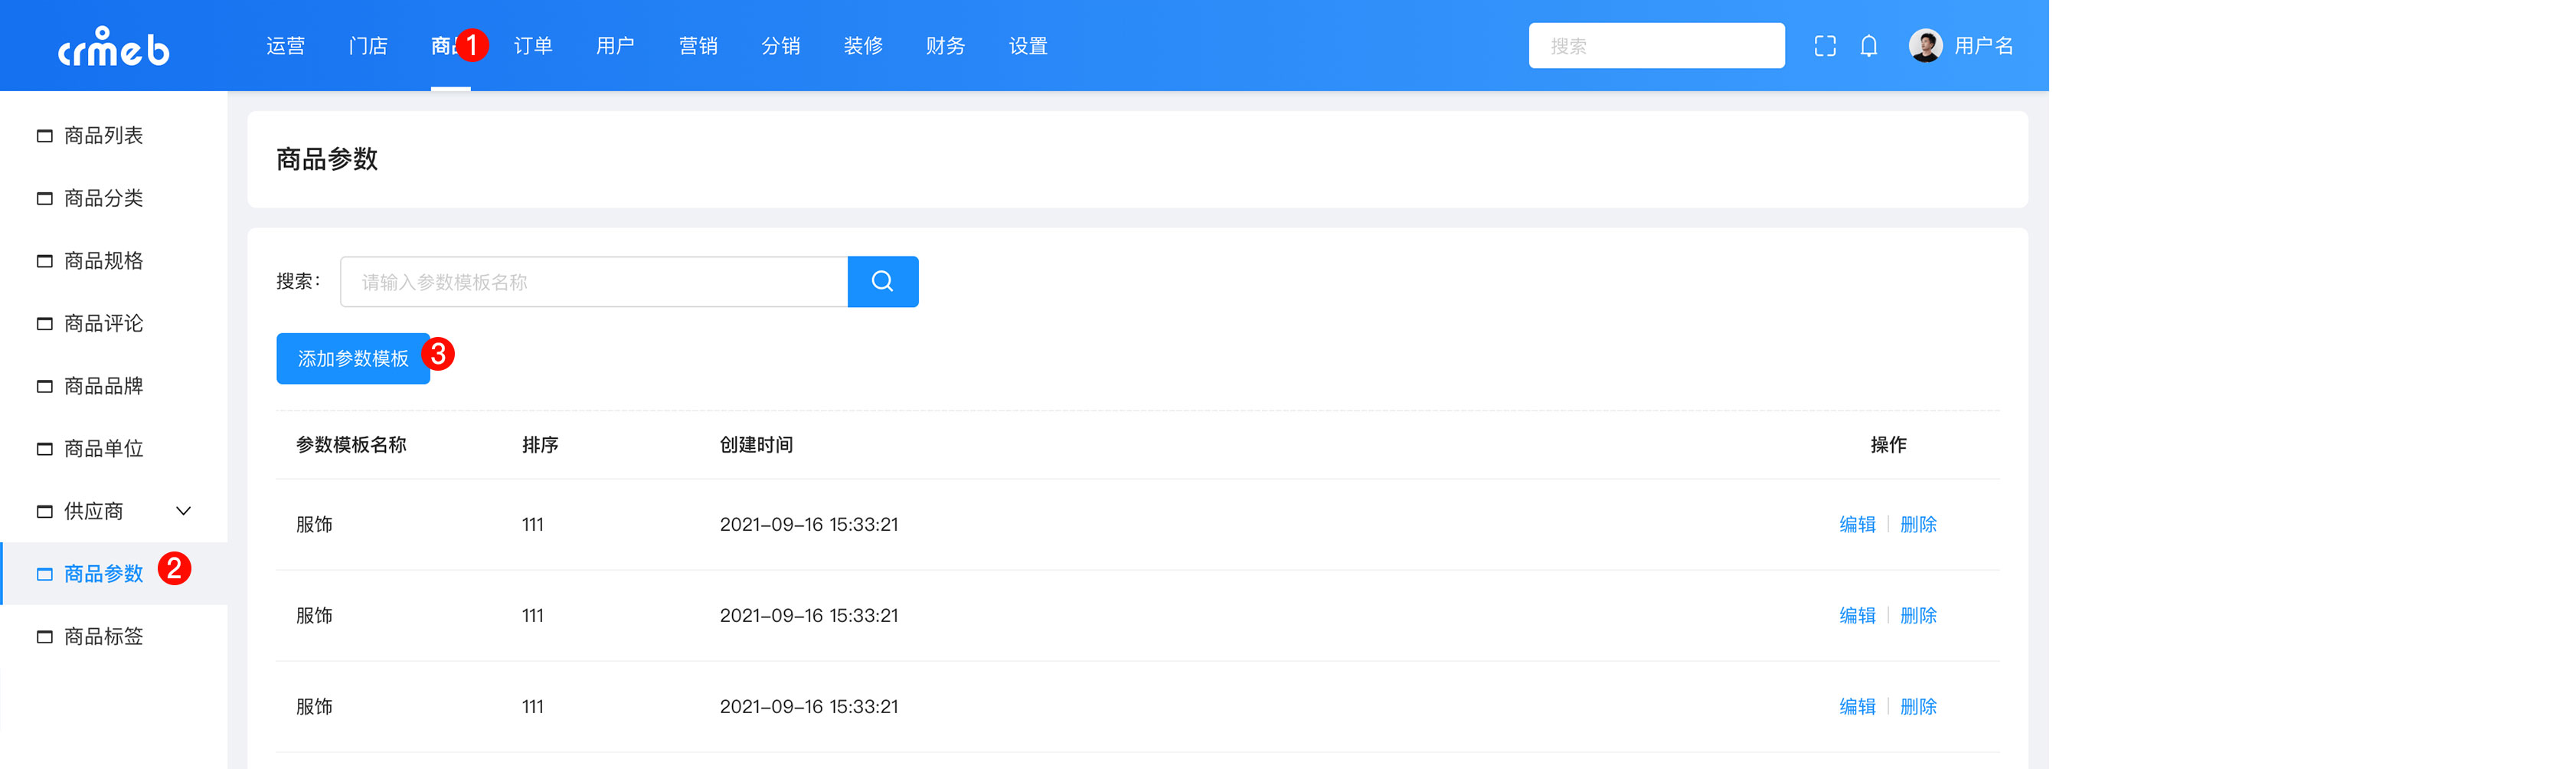Image resolution: width=2576 pixels, height=769 pixels.
Task: Click the 商品品牌 sidebar icon
Action: pos(45,386)
